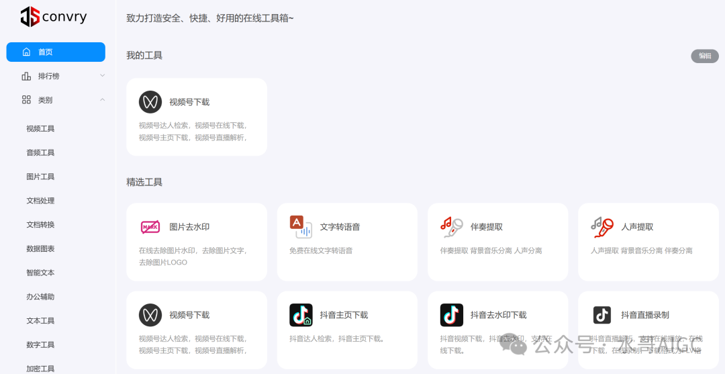Viewport: 725px width, 374px height.
Task: Click the 视频号下载 icon under 精选工具
Action: 150,315
